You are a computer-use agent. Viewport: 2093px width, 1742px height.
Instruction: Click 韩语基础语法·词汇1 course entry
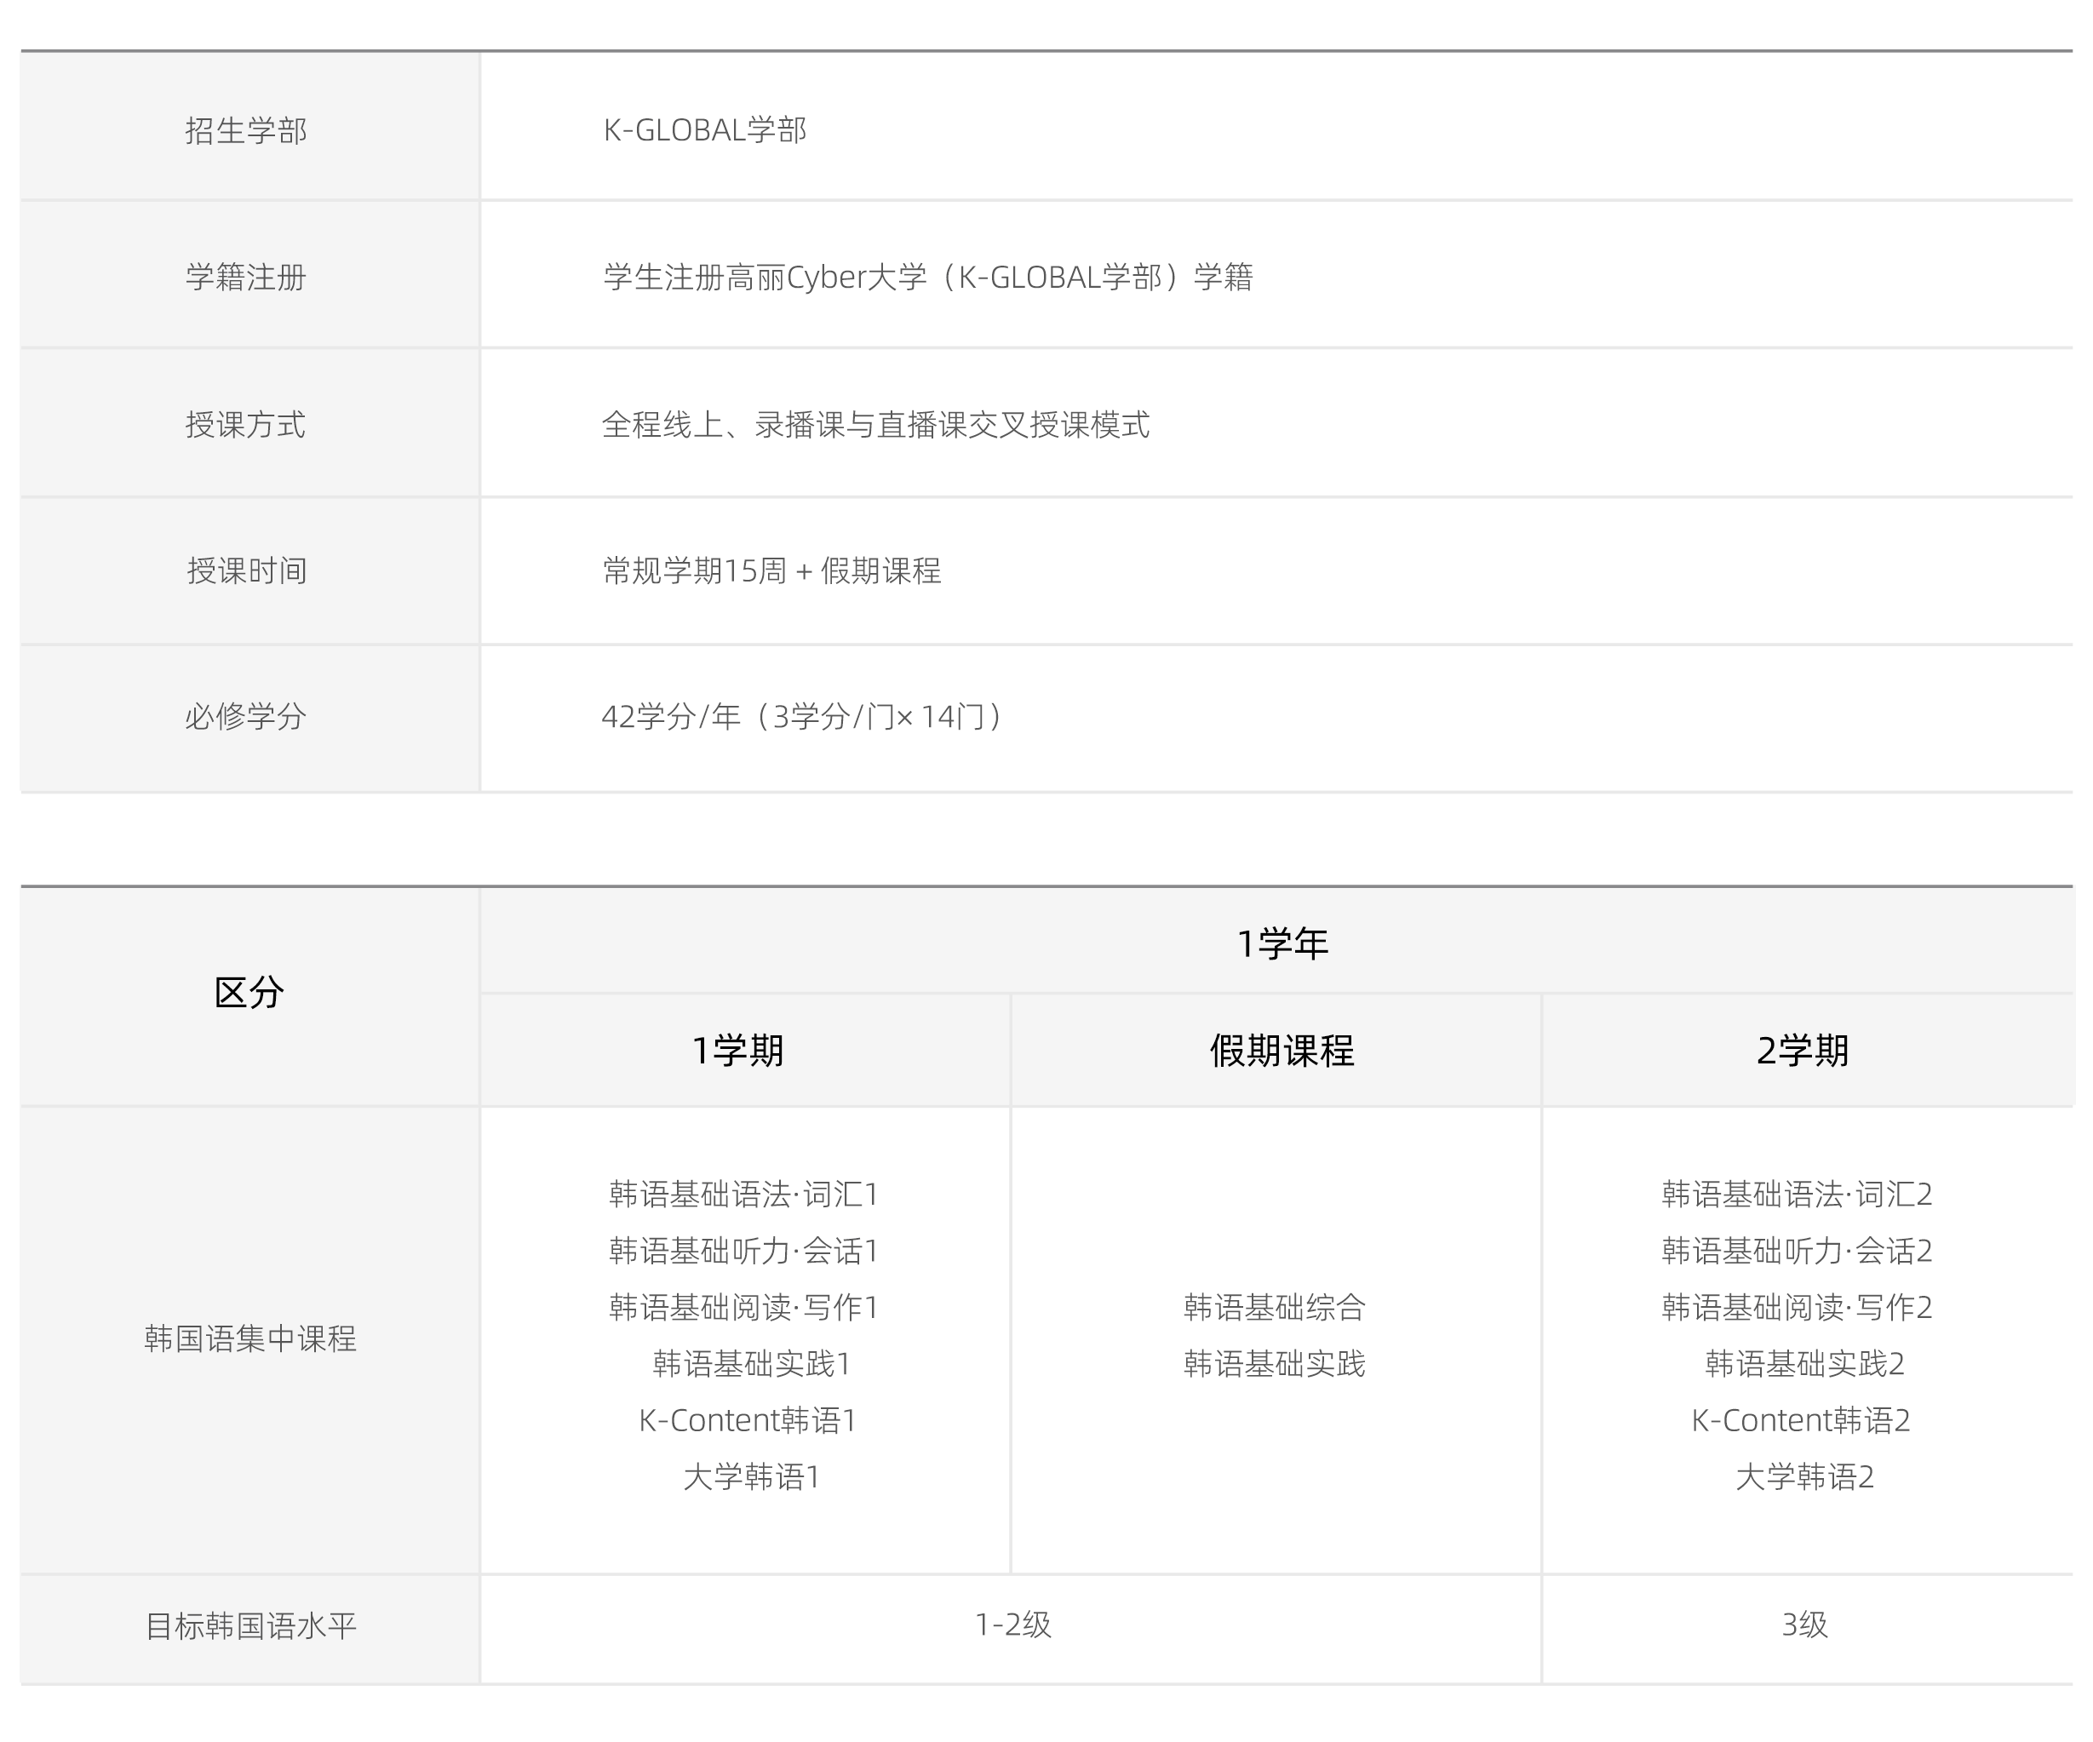[743, 1194]
